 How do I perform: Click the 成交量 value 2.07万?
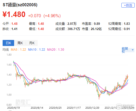72,24
